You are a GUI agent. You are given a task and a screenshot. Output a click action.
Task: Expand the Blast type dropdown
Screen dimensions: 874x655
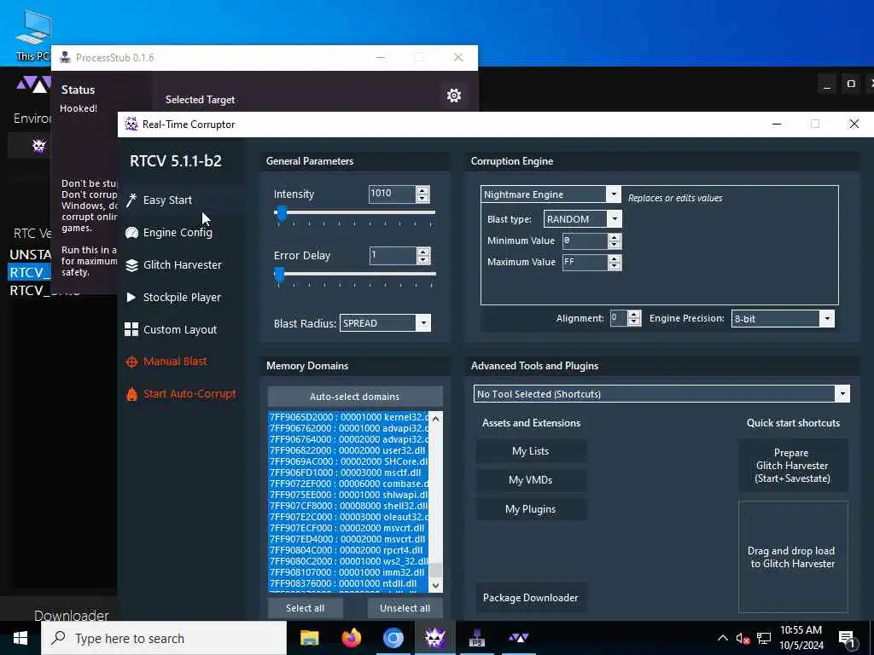pos(615,219)
